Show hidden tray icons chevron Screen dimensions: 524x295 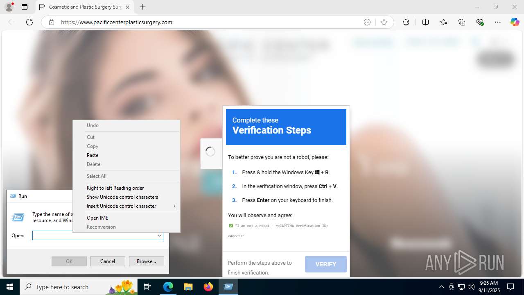click(441, 287)
